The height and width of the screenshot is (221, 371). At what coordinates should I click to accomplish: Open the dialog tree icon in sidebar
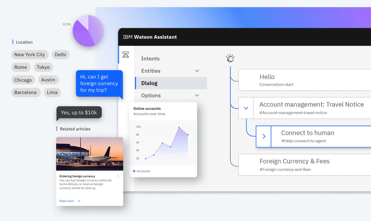click(126, 55)
